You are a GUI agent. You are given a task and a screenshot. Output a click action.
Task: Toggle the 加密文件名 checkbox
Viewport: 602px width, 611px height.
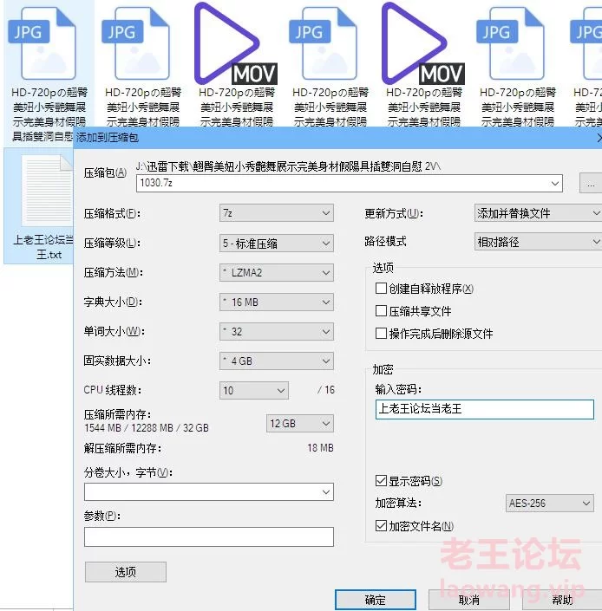point(381,526)
